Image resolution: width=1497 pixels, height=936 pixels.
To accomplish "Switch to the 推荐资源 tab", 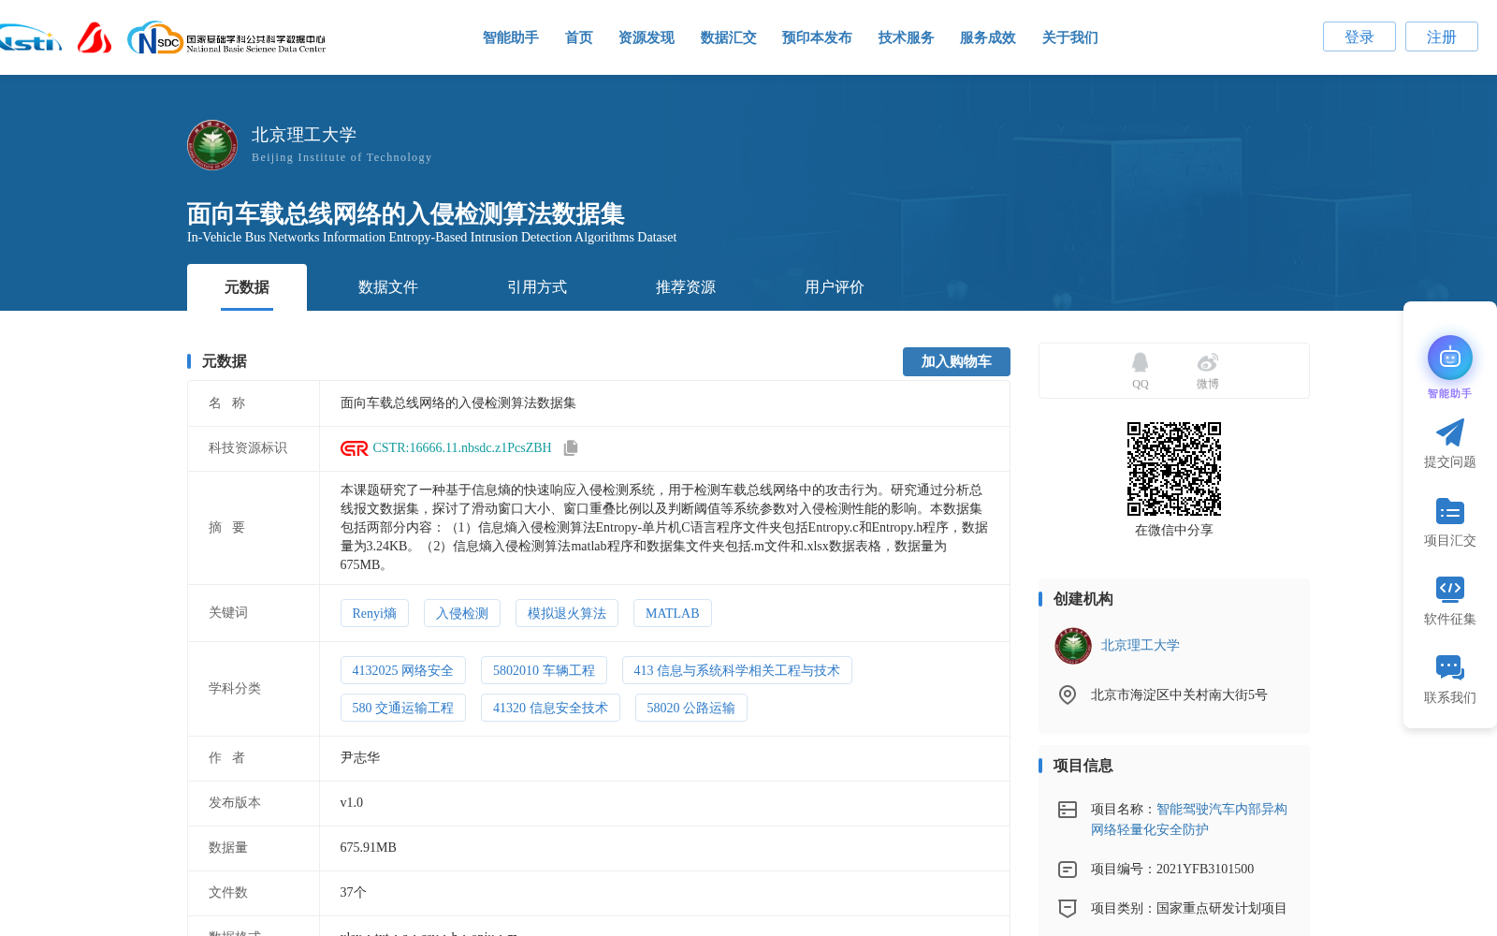I will pos(686,287).
